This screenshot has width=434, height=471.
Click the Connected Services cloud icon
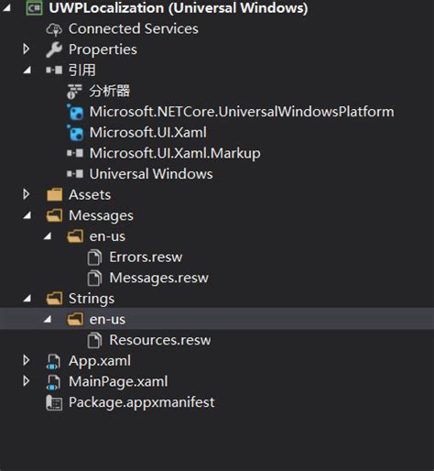click(54, 29)
